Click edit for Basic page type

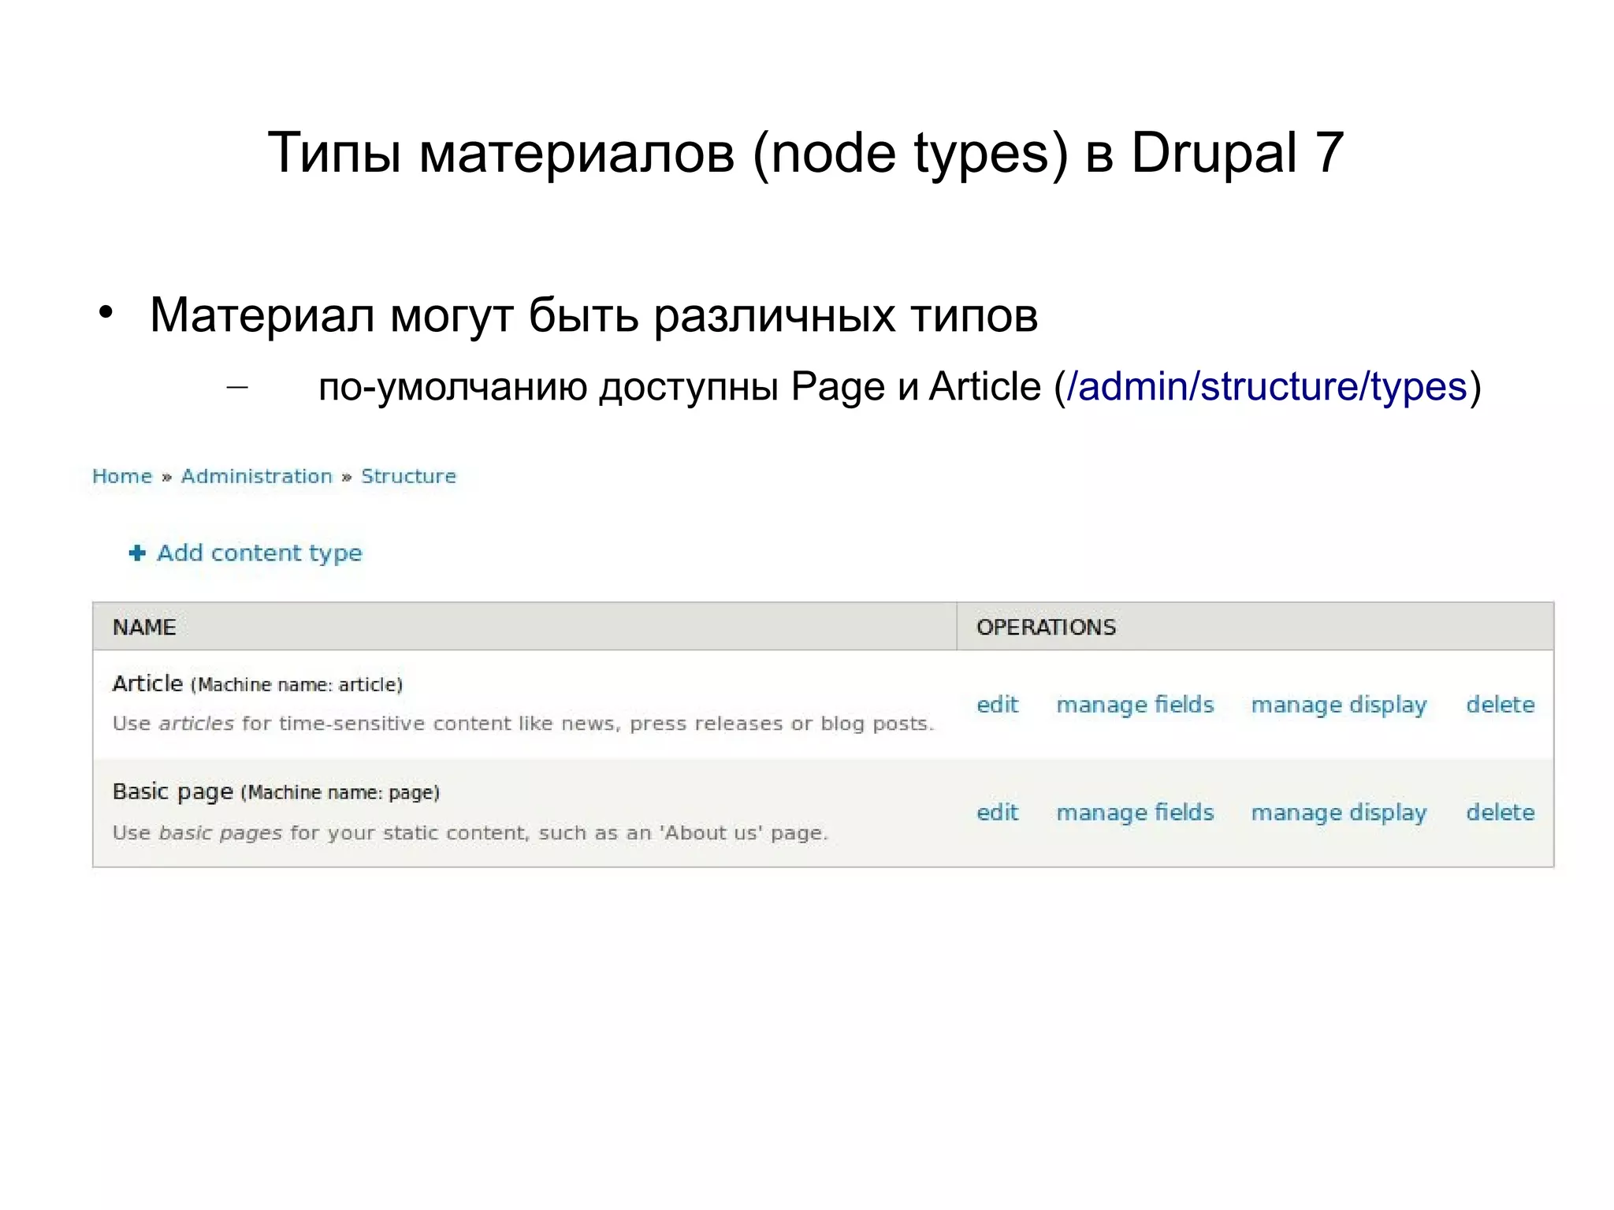pyautogui.click(x=997, y=813)
